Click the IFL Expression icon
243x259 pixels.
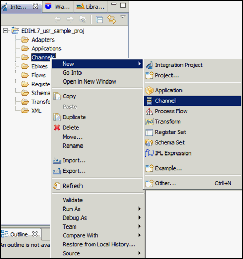click(x=149, y=153)
